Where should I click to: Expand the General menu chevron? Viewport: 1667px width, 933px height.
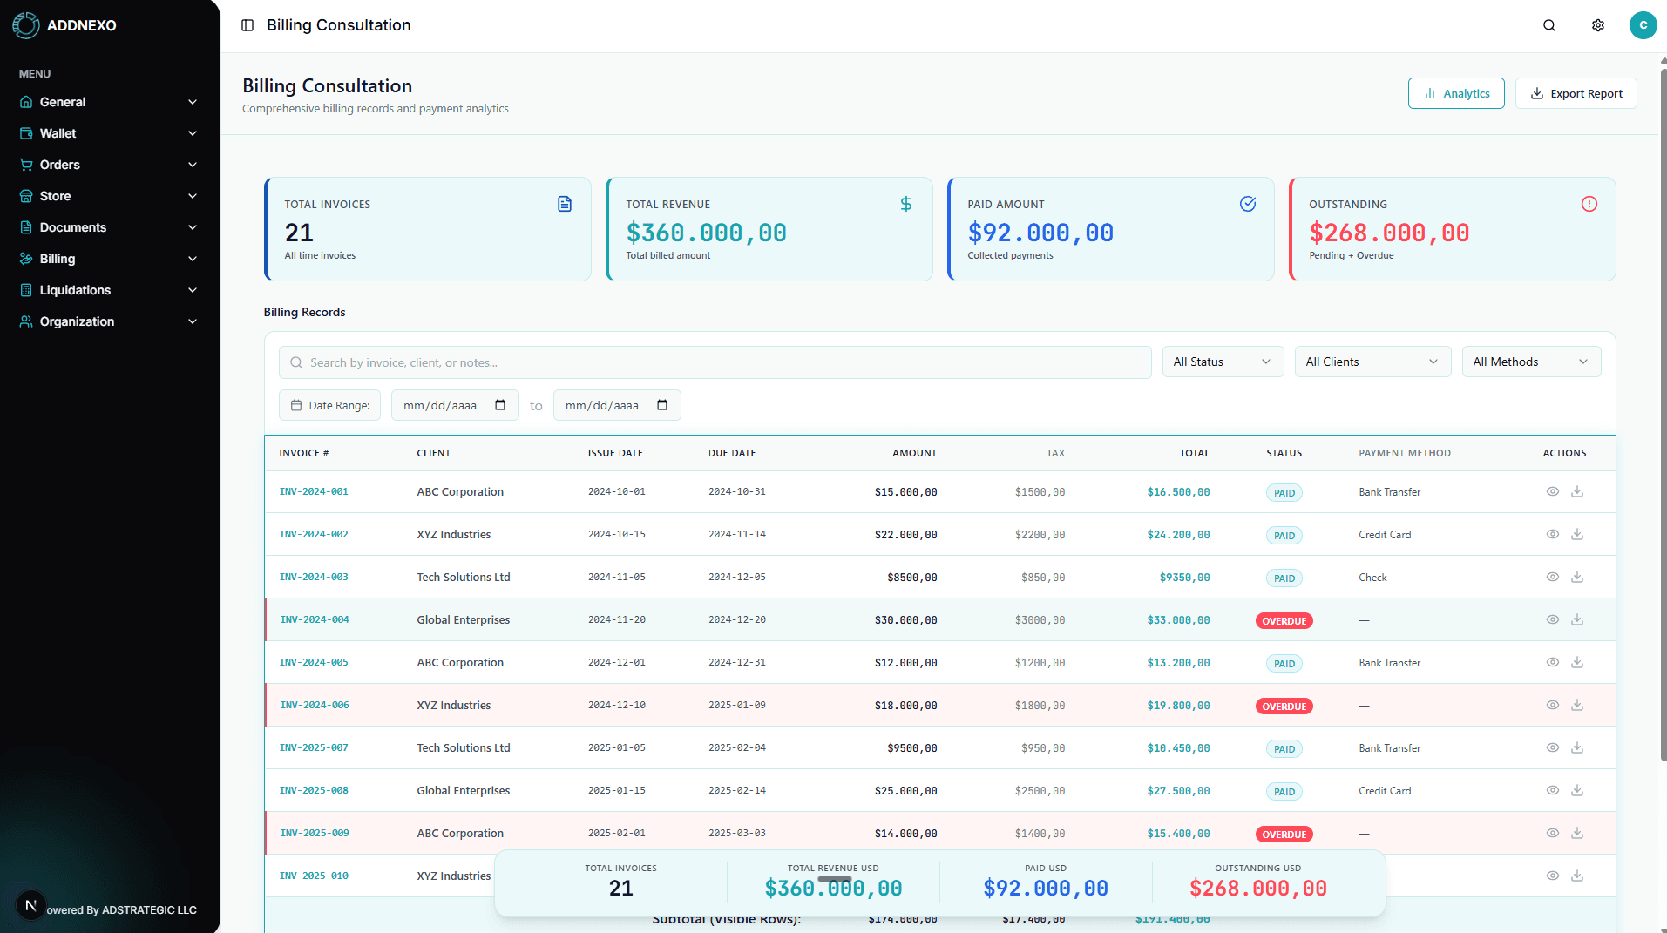tap(193, 102)
